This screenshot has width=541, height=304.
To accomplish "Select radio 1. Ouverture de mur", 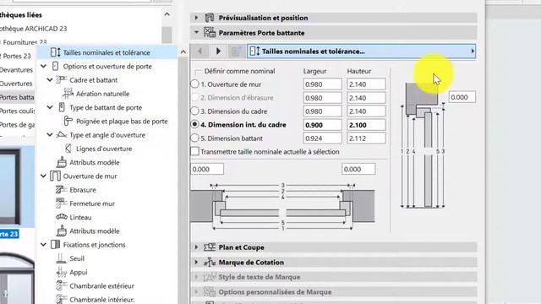I will [x=195, y=84].
